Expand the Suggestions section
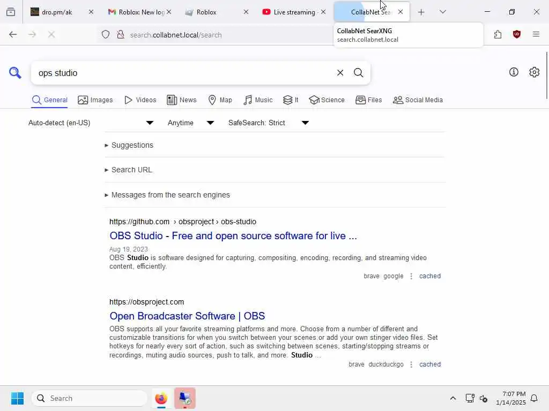 129,145
